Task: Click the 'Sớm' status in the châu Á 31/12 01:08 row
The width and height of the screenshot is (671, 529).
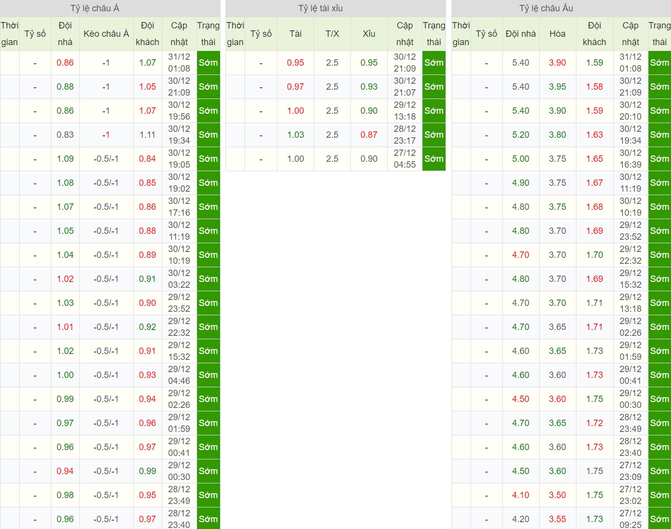Action: point(208,63)
